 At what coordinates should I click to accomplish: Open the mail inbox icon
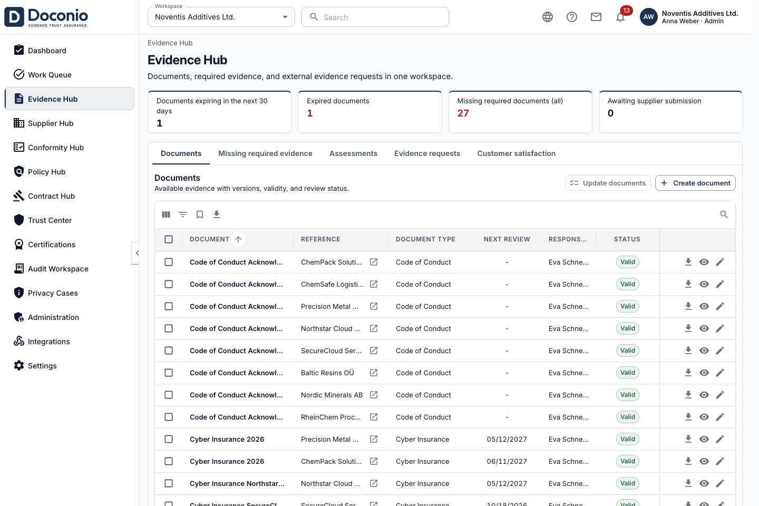596,17
